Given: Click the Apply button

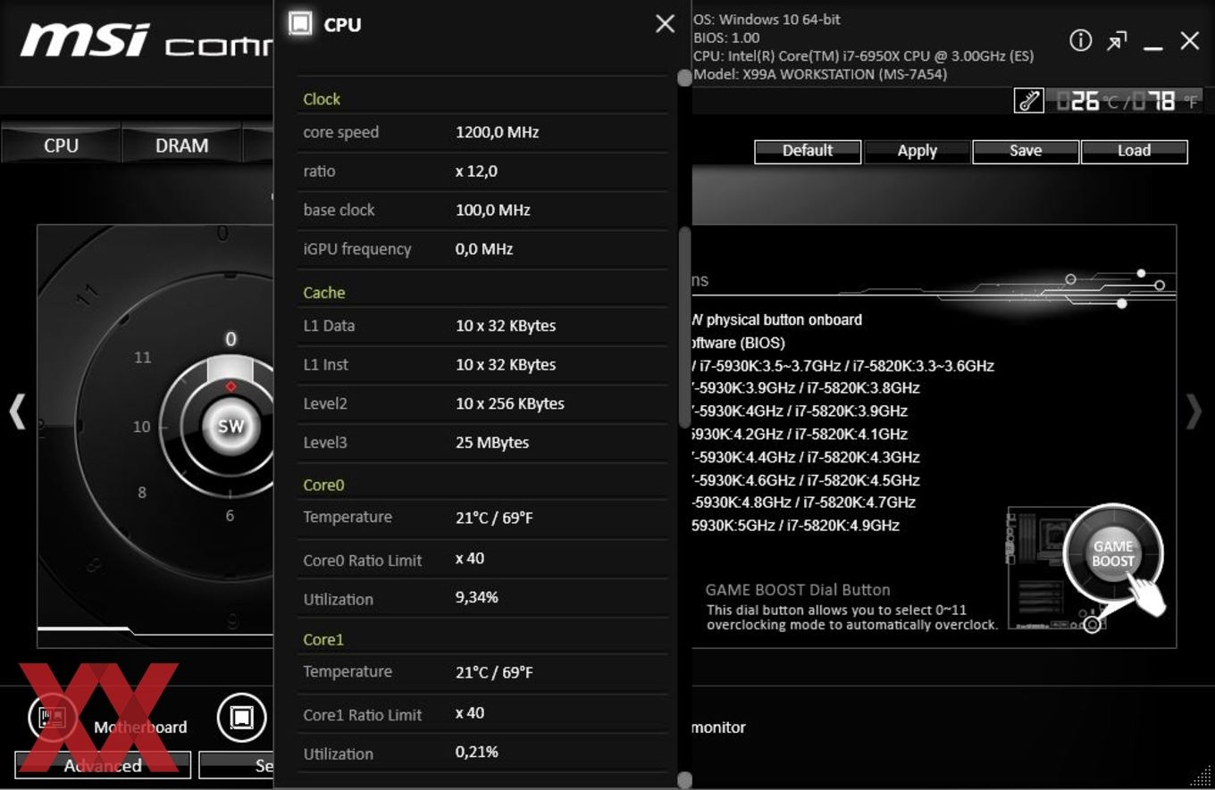Looking at the screenshot, I should pyautogui.click(x=917, y=151).
